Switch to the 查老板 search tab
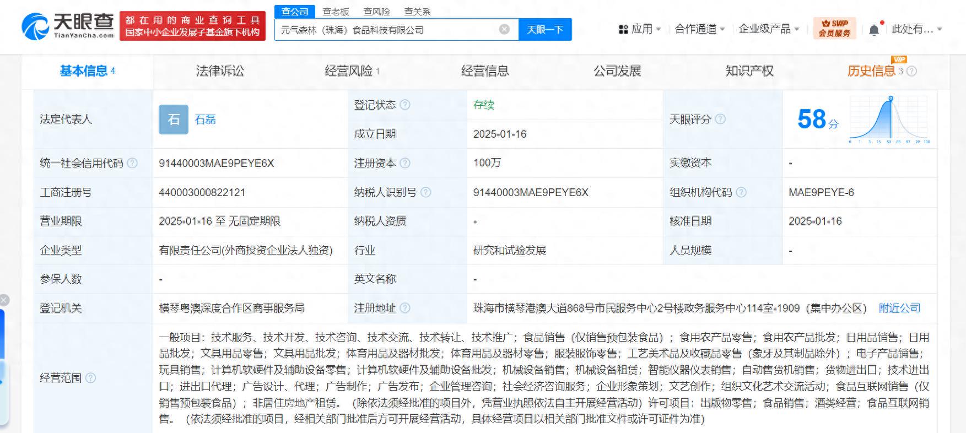This screenshot has width=966, height=433. point(336,12)
